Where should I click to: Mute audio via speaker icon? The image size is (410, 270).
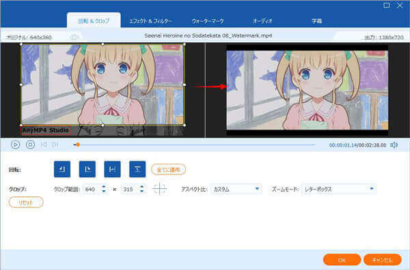point(394,145)
